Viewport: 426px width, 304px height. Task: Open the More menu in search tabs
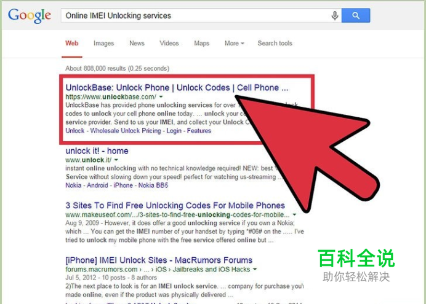[234, 44]
